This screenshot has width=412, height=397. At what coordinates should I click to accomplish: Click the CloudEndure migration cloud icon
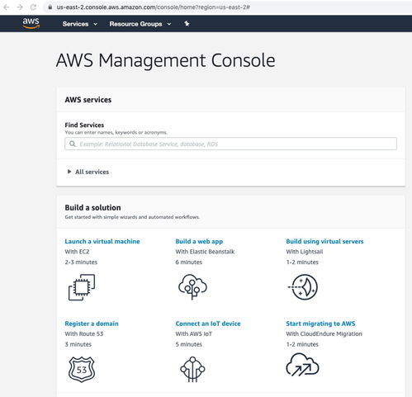[302, 365]
